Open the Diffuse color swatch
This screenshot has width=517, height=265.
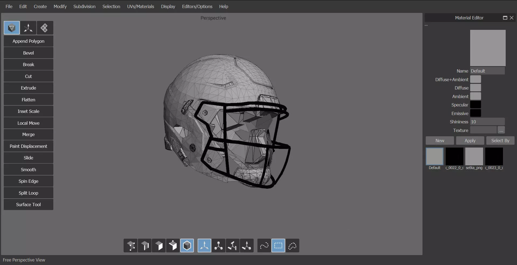pyautogui.click(x=476, y=88)
